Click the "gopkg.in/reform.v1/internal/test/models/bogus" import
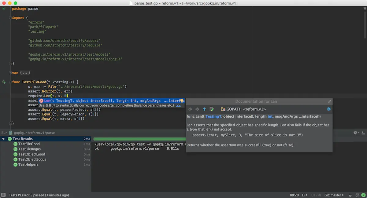Viewport: 367px width, 198px height. click(x=75, y=59)
